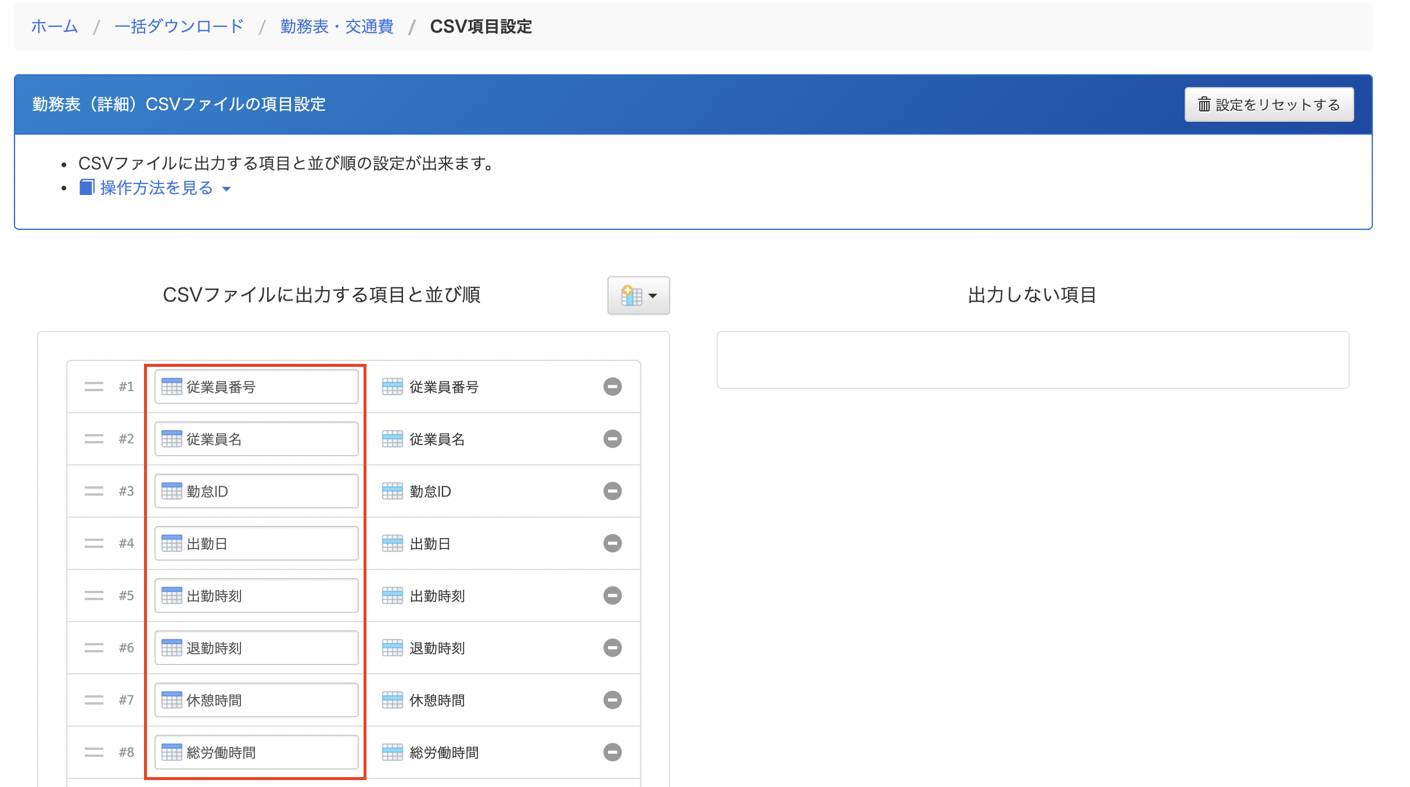1410x787 pixels.
Task: Click the minus icon for 退勤時刻
Action: (x=612, y=648)
